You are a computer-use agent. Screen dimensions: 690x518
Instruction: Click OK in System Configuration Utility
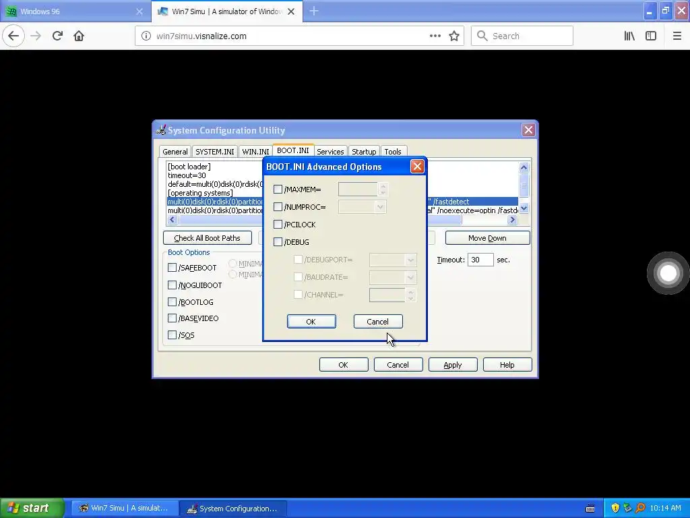tap(343, 365)
